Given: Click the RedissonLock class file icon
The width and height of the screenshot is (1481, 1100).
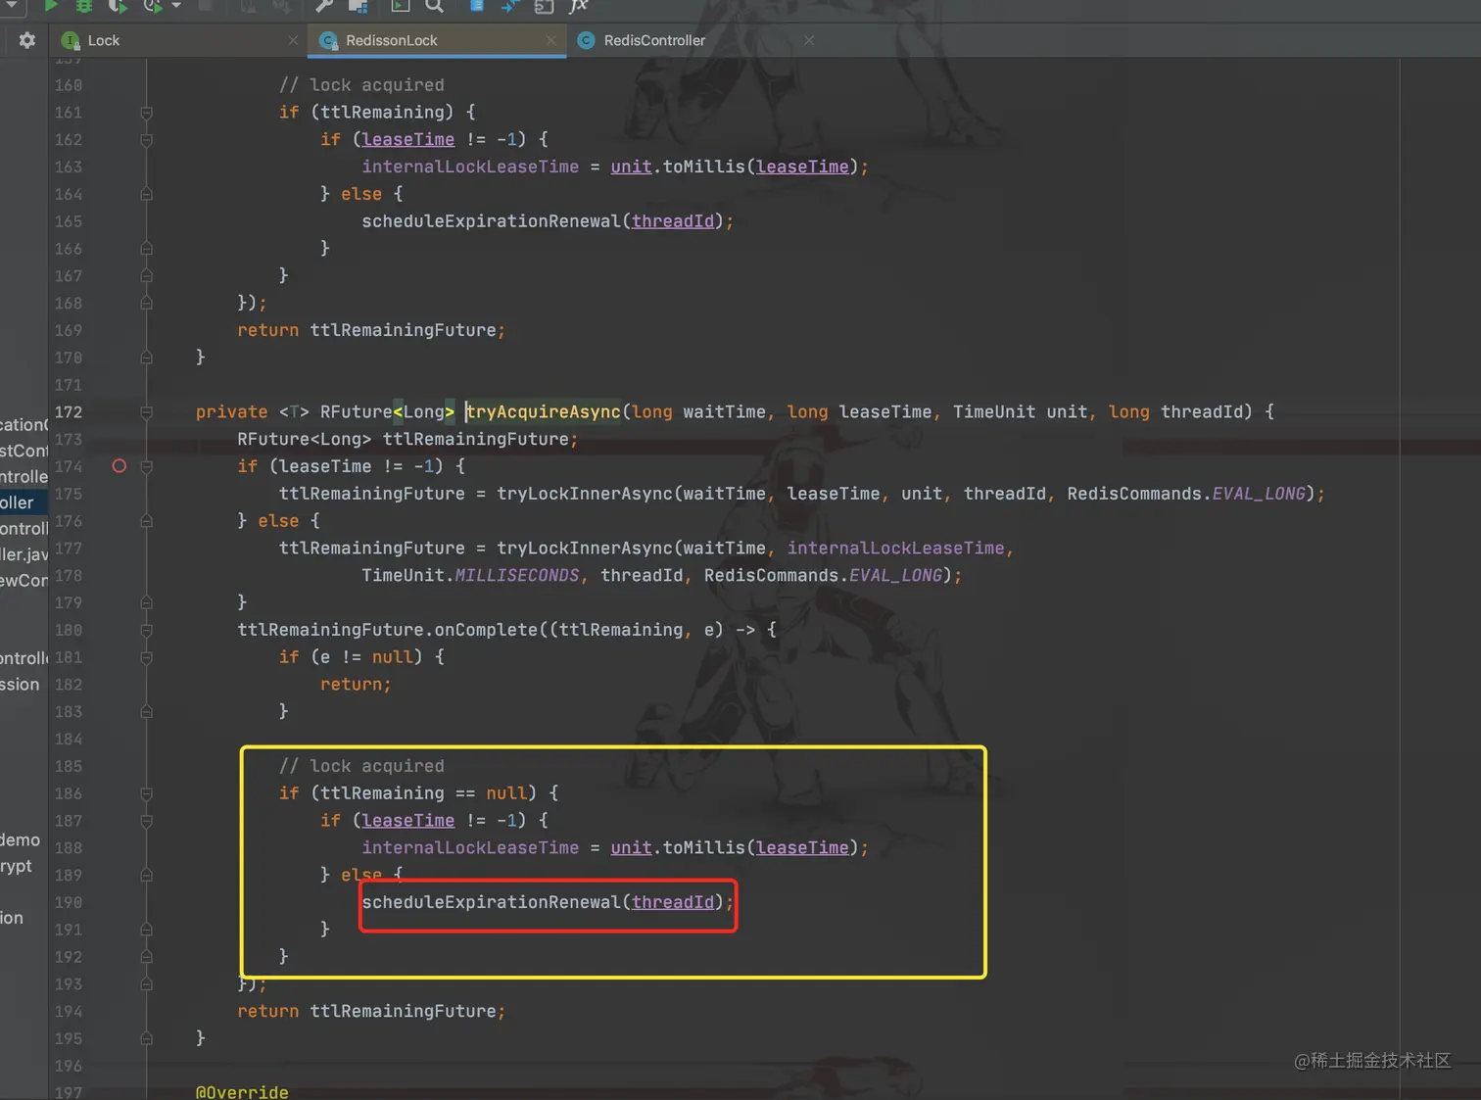Looking at the screenshot, I should (328, 40).
